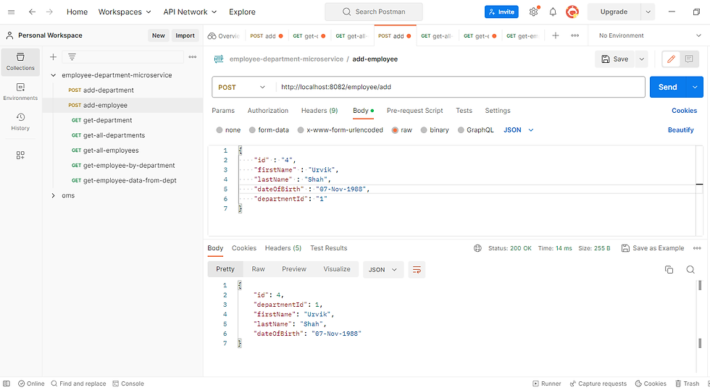Open the configure workspace sidebar icon
Image resolution: width=710 pixels, height=390 pixels.
20,155
